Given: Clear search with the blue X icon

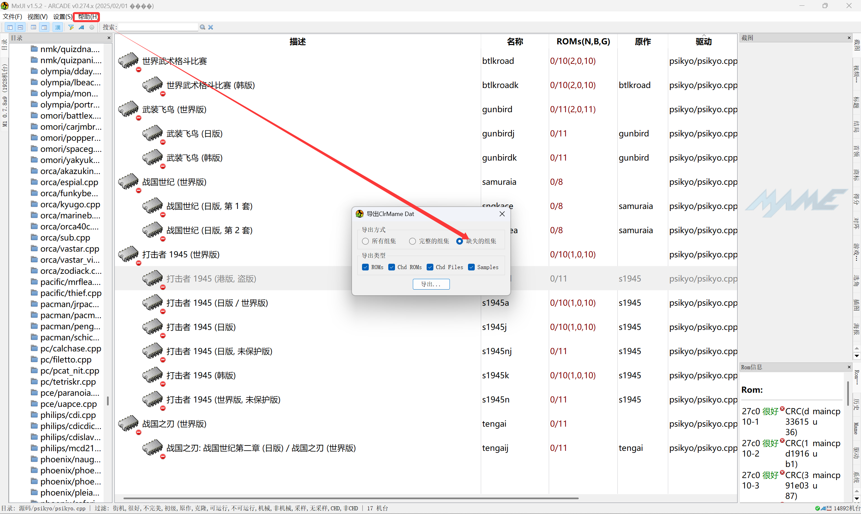Looking at the screenshot, I should pyautogui.click(x=211, y=27).
